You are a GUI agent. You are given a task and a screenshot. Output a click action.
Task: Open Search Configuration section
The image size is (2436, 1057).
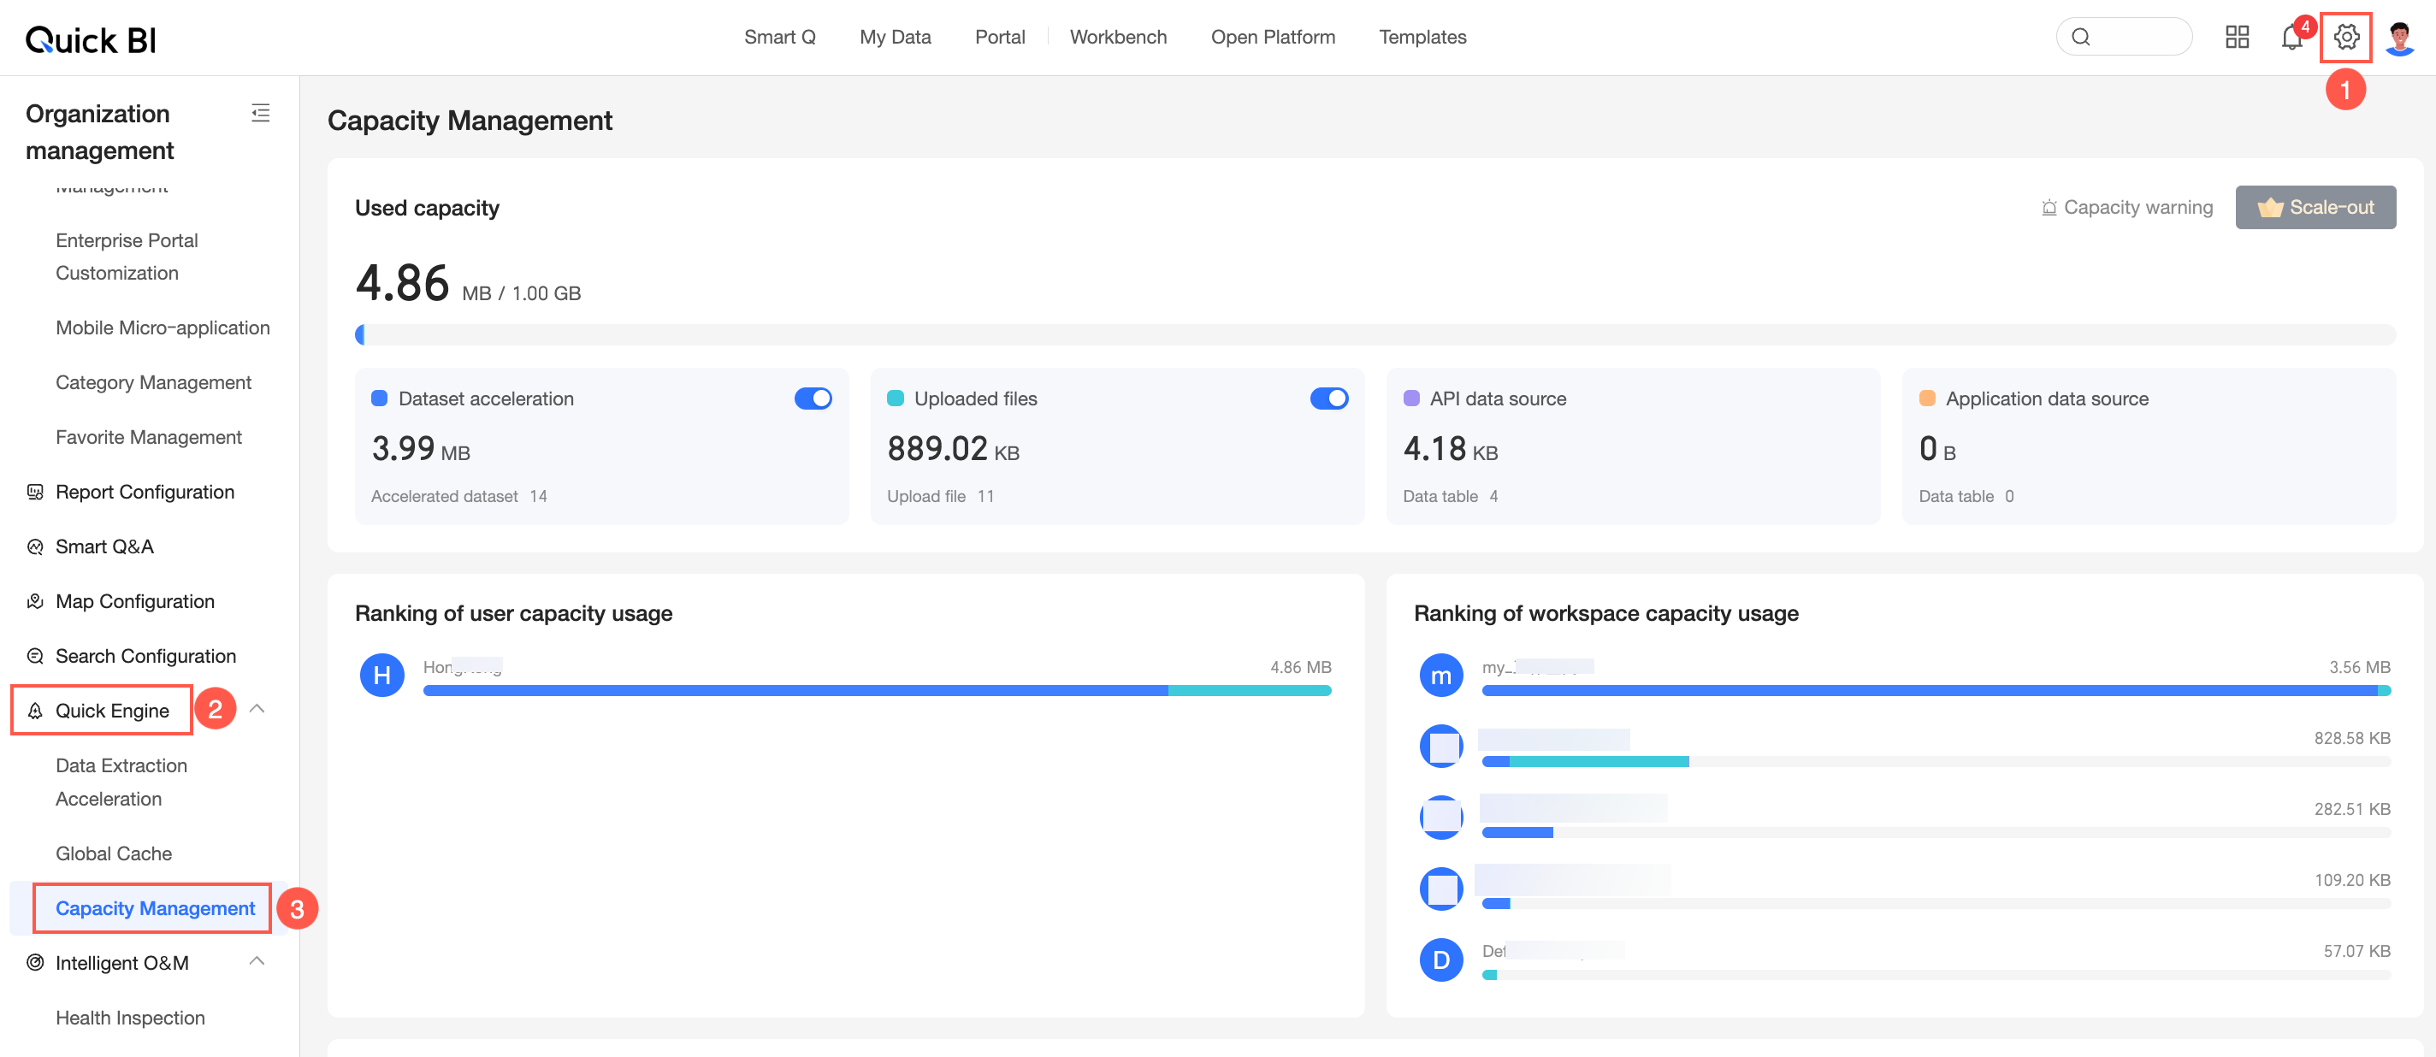[145, 656]
